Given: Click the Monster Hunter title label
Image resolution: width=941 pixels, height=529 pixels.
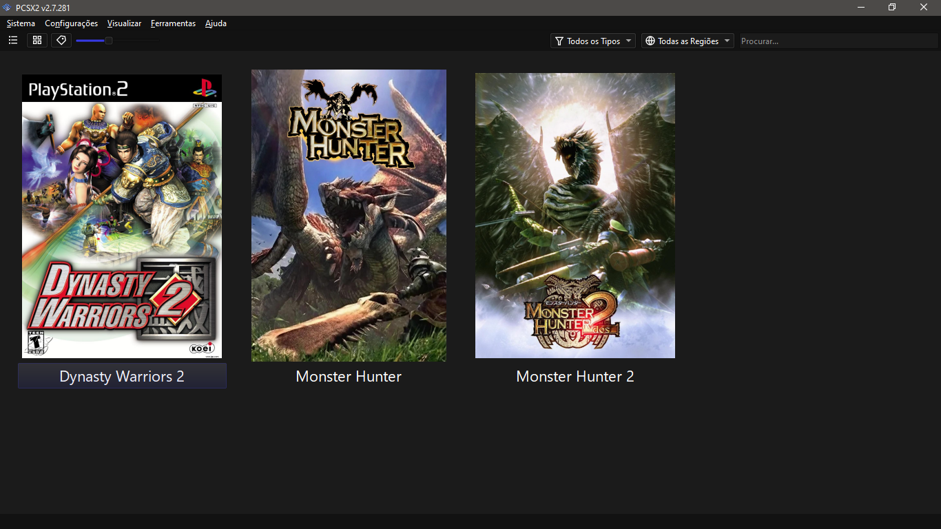Looking at the screenshot, I should (349, 376).
